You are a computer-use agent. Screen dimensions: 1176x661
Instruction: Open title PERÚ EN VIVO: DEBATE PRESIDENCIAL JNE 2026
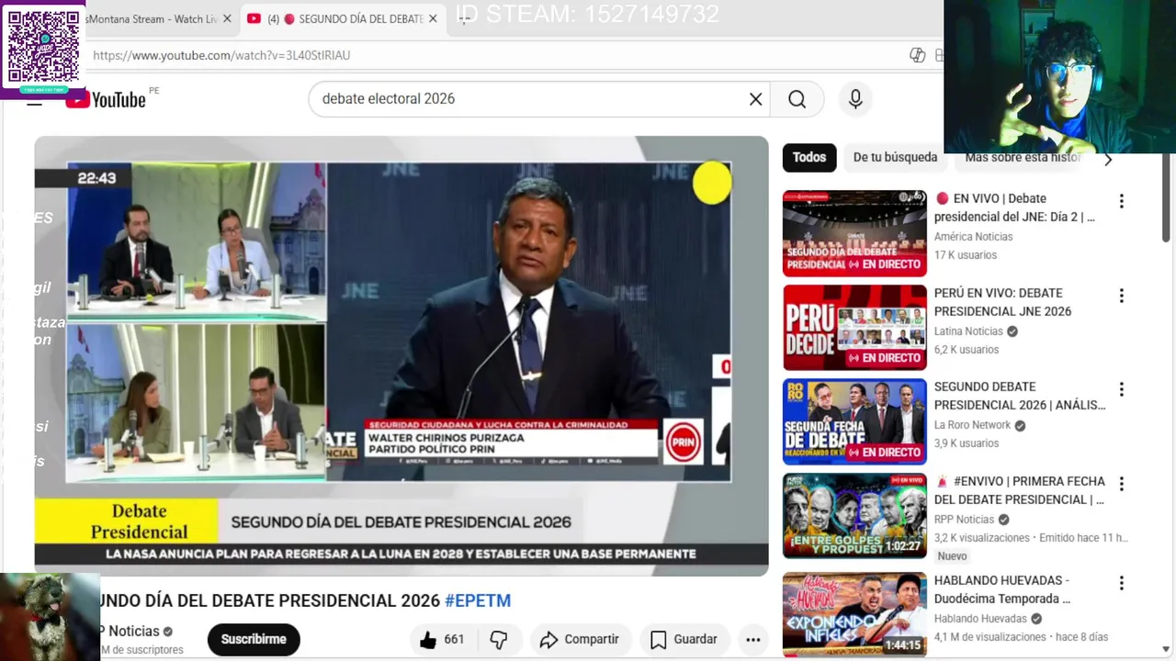pos(1003,302)
